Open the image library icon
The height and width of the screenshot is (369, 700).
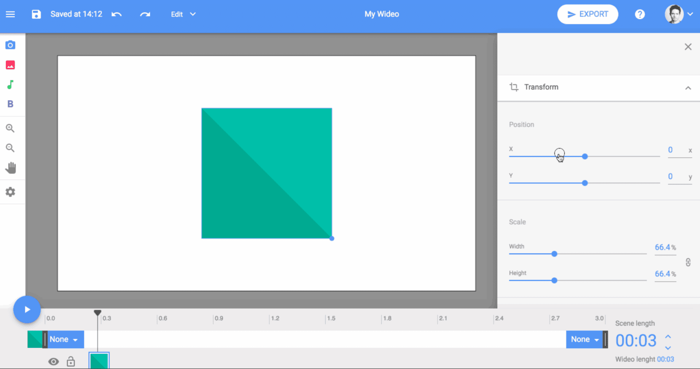coord(10,65)
